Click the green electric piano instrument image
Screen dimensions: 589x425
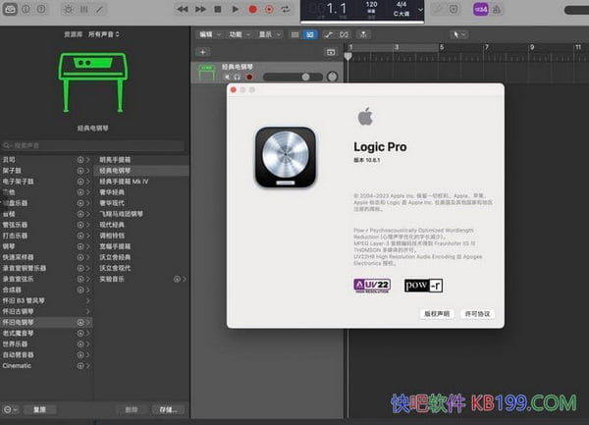[x=91, y=80]
